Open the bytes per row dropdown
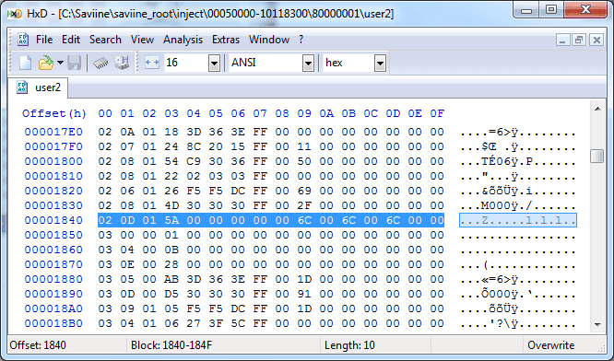This screenshot has height=361, width=614. pos(214,63)
